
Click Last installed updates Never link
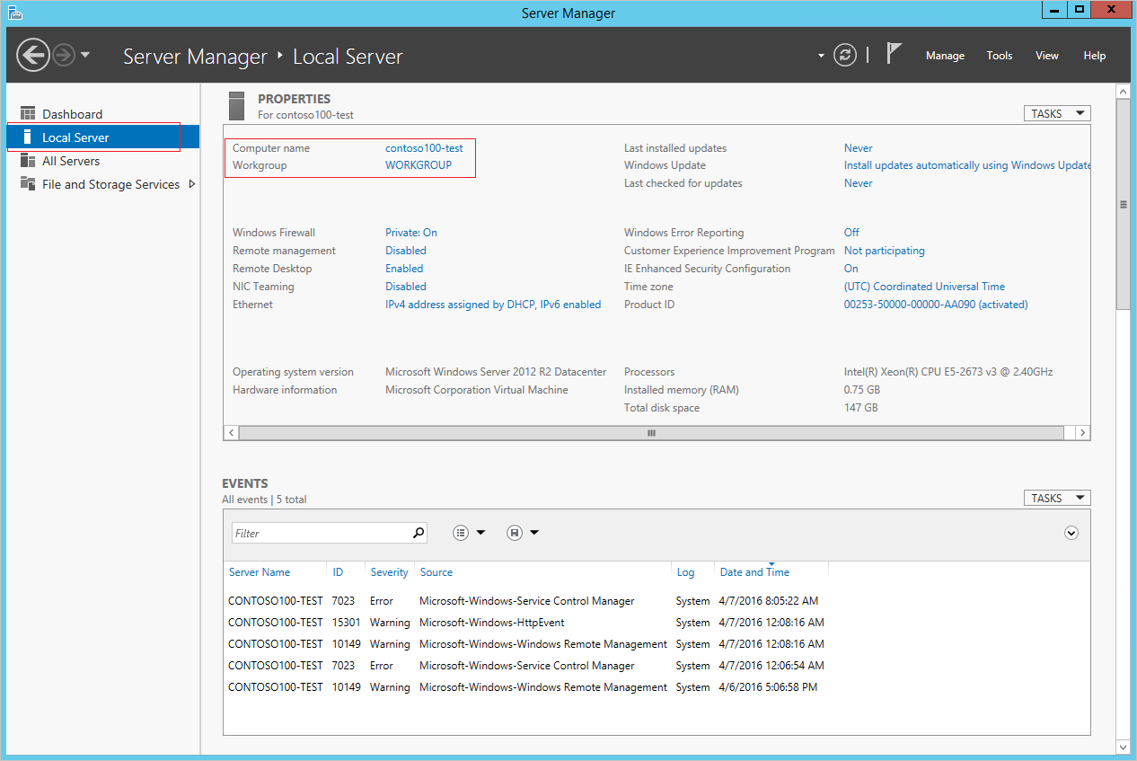point(859,148)
